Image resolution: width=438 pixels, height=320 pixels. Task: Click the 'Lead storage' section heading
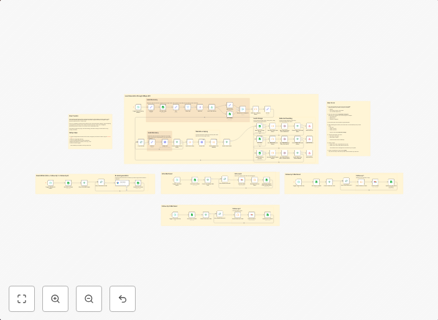258,118
